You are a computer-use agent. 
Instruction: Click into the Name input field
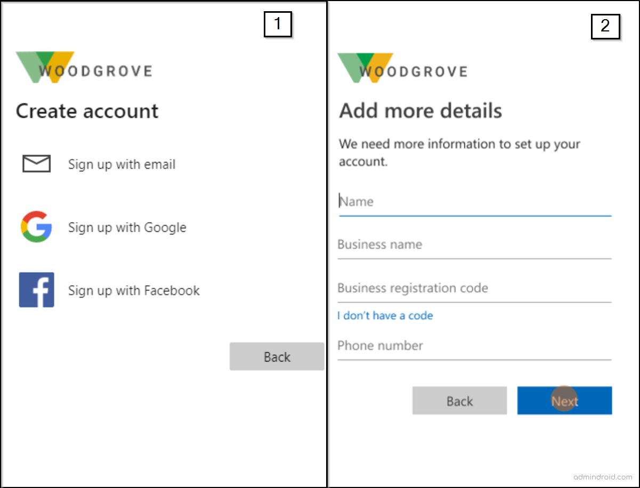(x=474, y=202)
